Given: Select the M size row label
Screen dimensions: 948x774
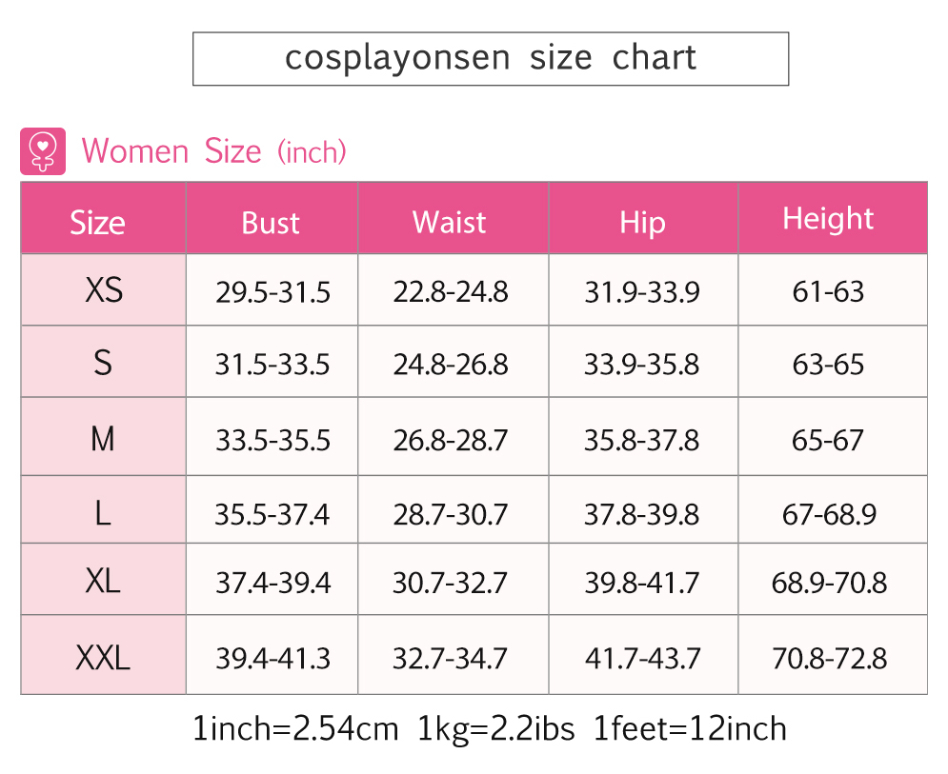Looking at the screenshot, I should click(x=104, y=437).
